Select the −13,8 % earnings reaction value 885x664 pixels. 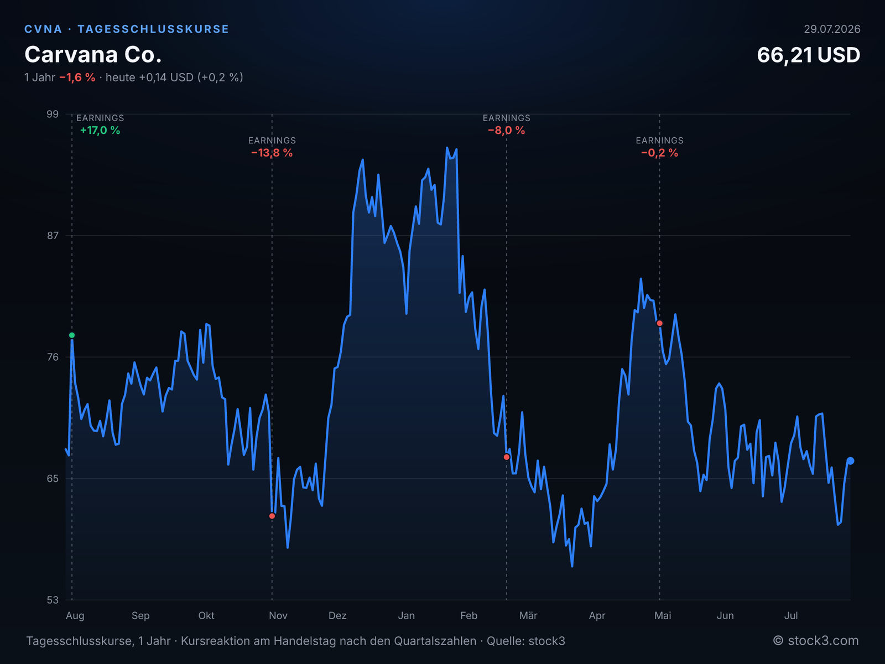[272, 153]
